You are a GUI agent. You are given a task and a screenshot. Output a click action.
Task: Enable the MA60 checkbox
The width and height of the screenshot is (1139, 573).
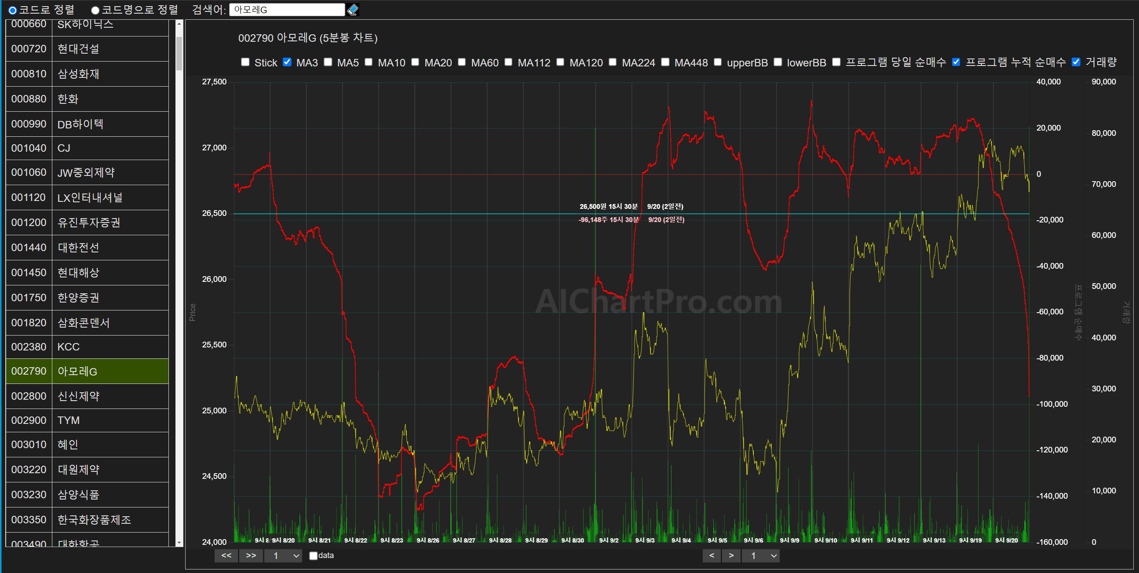point(462,62)
